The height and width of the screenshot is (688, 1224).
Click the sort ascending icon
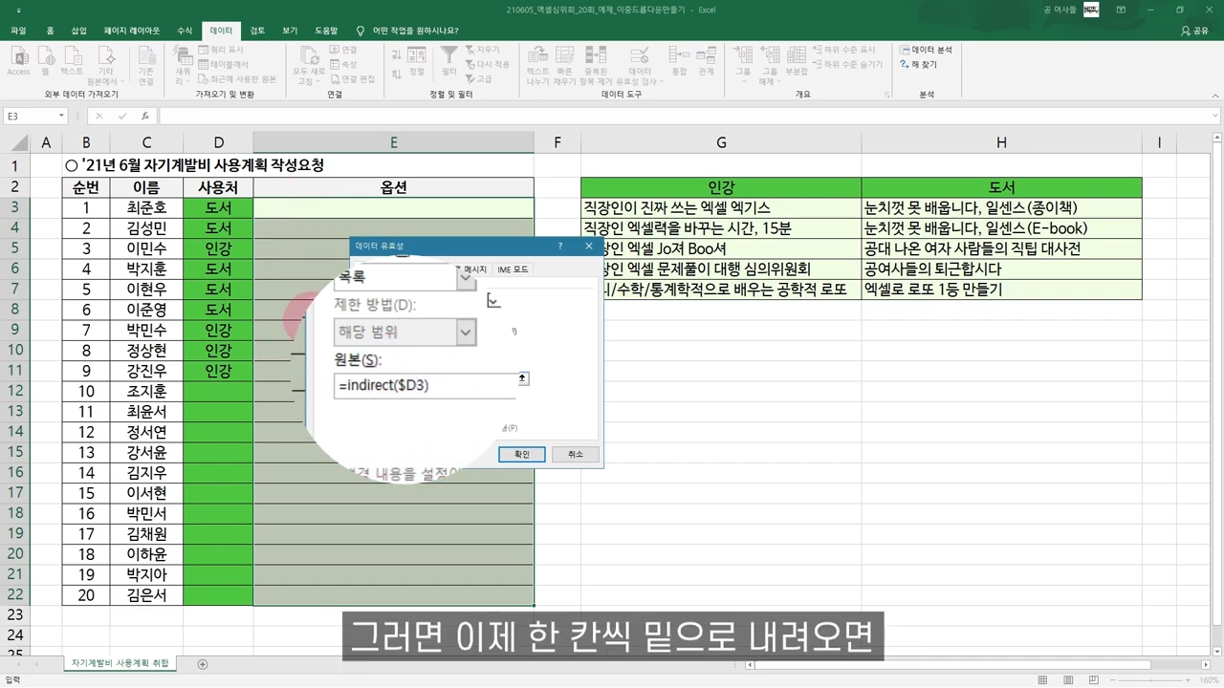tap(396, 53)
